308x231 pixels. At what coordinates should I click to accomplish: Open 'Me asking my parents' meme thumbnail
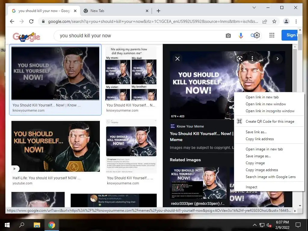[x=131, y=74]
